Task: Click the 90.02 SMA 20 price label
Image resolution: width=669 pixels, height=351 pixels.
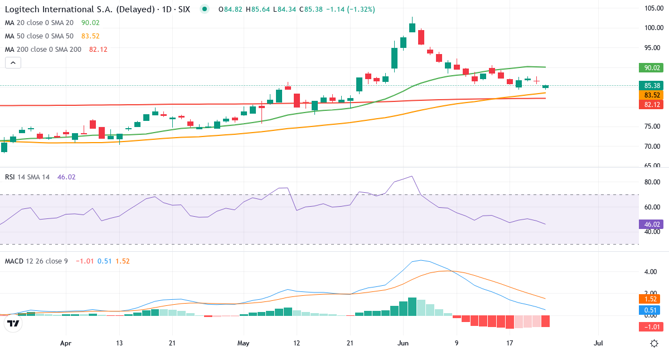Action: click(x=652, y=68)
